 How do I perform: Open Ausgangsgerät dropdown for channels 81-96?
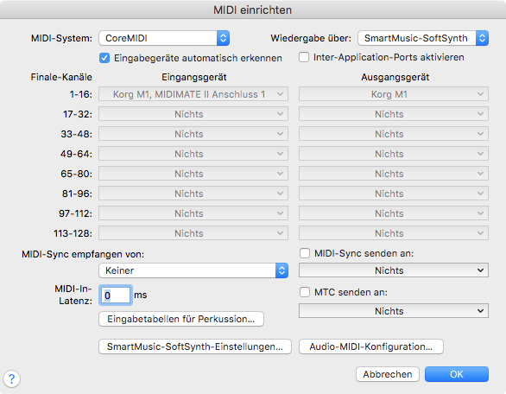click(394, 194)
